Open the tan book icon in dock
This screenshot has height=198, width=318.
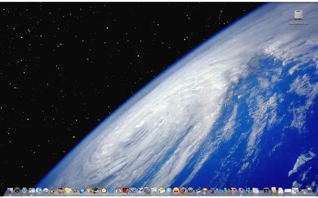pyautogui.click(x=274, y=190)
